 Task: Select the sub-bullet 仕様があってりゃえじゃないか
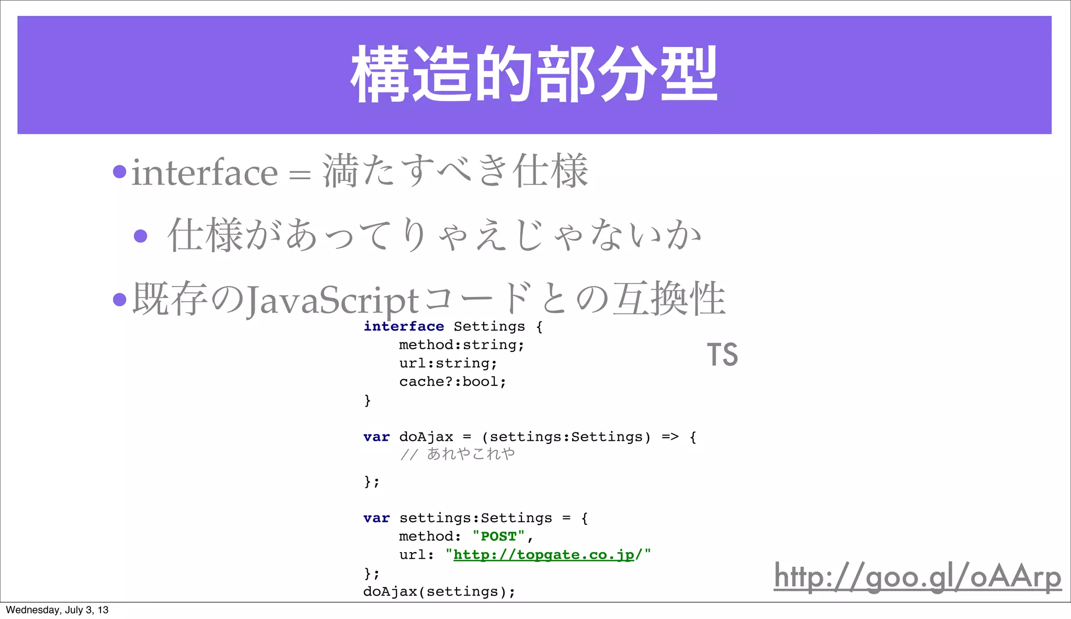[x=434, y=235]
